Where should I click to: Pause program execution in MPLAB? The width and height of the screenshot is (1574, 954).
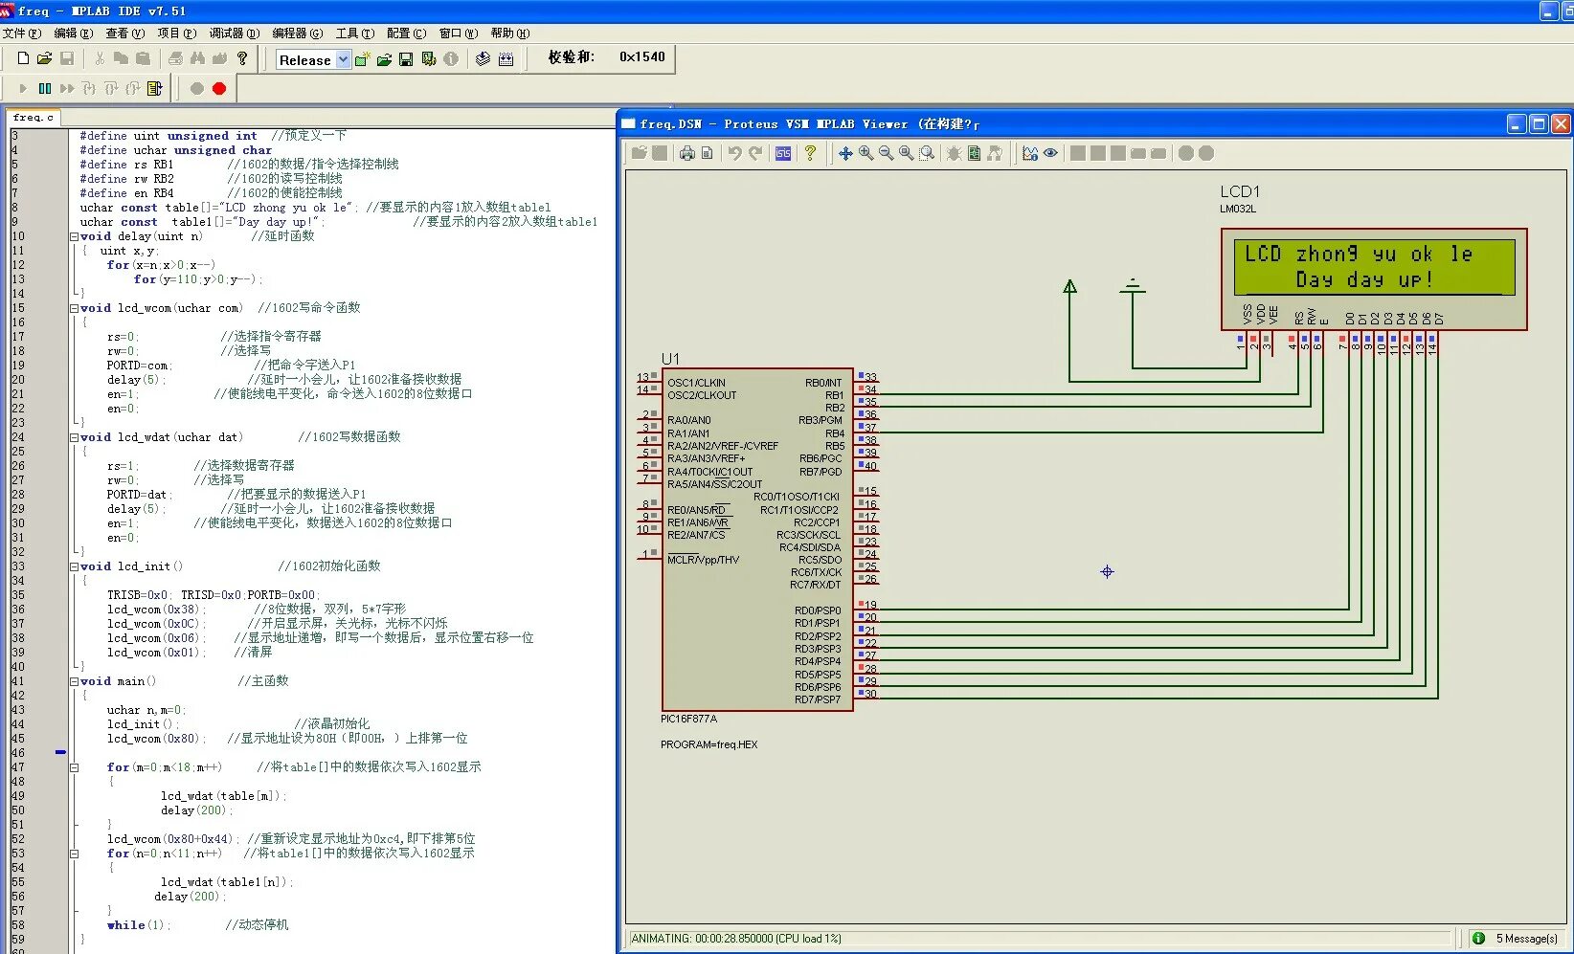45,88
